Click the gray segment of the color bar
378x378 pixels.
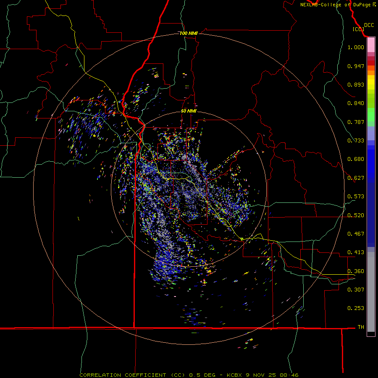(371, 292)
